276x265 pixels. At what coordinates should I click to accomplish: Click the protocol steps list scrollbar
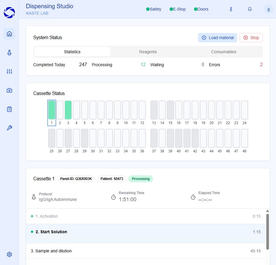click(x=267, y=232)
